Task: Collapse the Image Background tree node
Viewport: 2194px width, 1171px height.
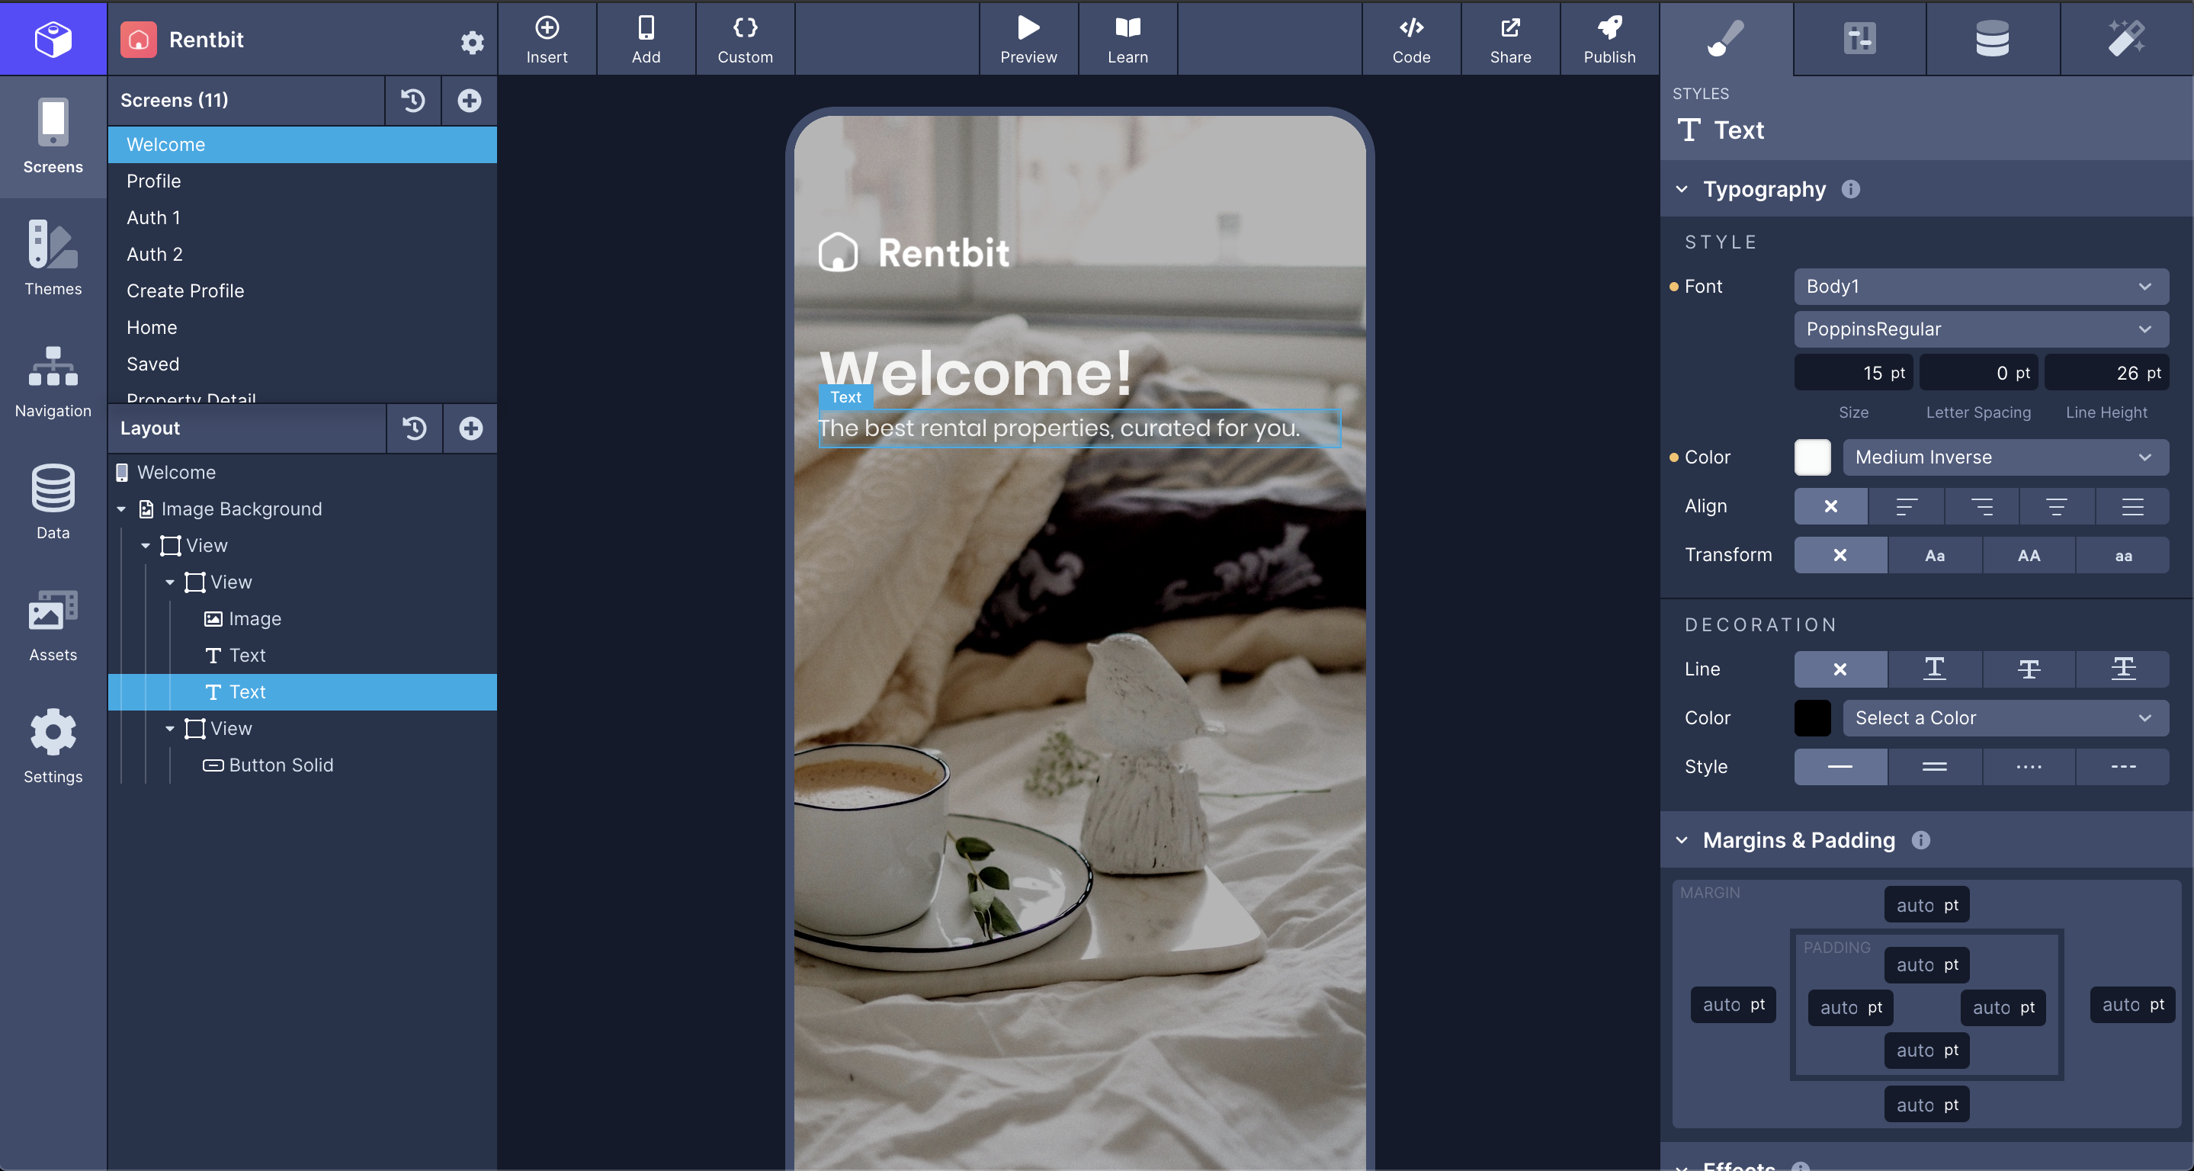Action: tap(122, 509)
